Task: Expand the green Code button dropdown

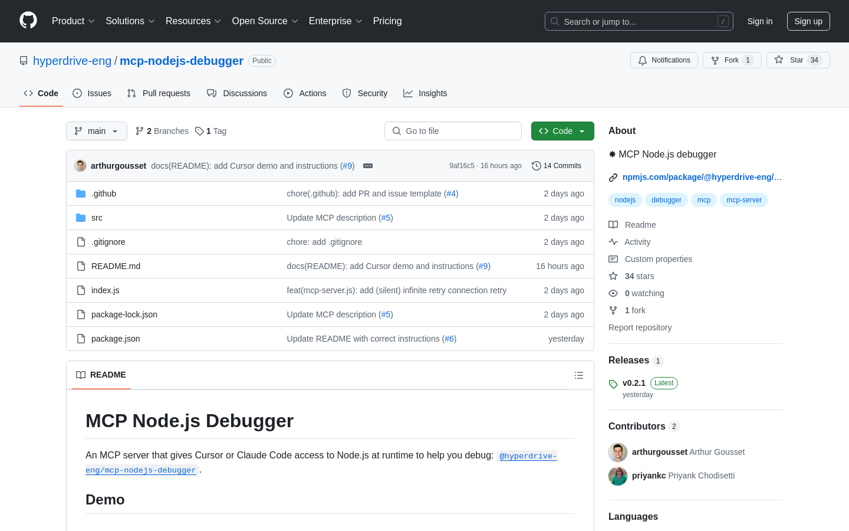Action: pos(562,131)
